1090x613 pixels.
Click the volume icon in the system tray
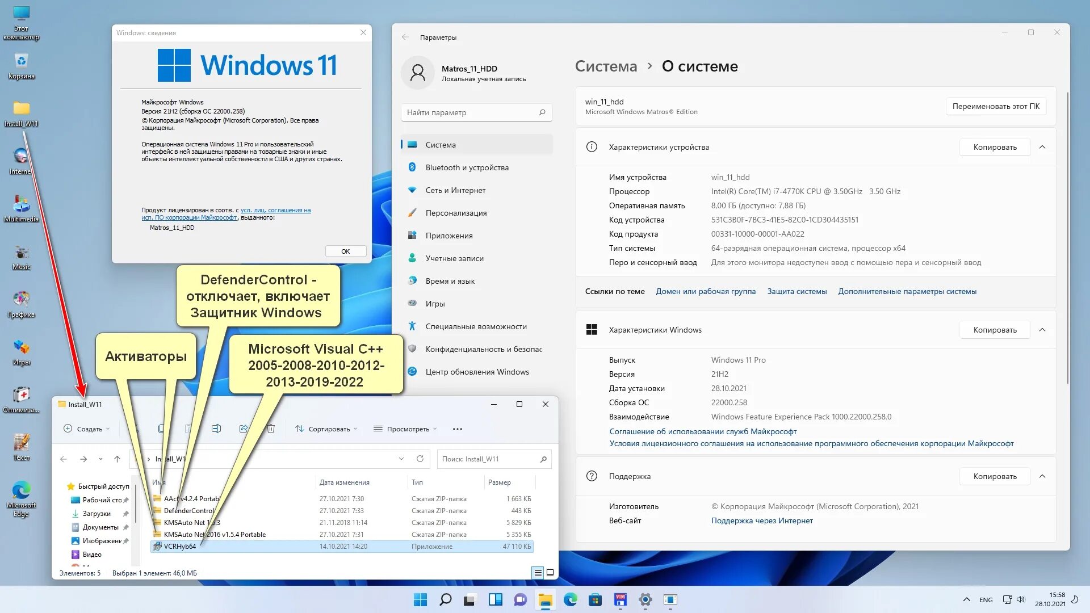[1022, 600]
